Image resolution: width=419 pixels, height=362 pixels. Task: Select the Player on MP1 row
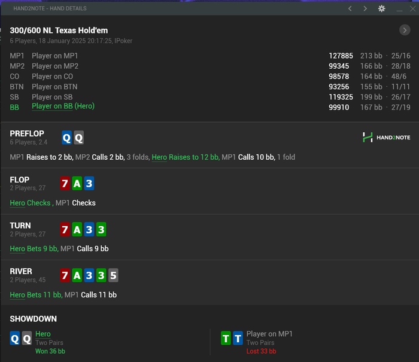tap(209, 56)
